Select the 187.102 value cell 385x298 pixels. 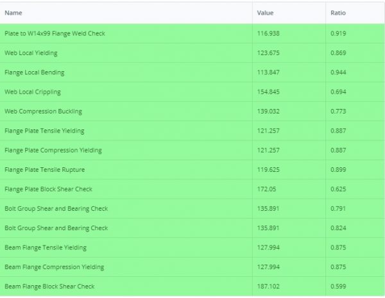pos(268,286)
